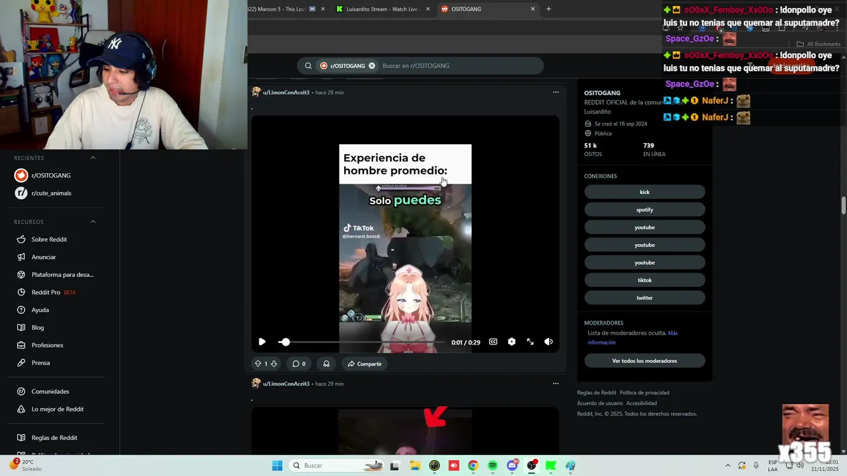Open the tiktok connection link
This screenshot has width=847, height=476.
click(x=645, y=280)
